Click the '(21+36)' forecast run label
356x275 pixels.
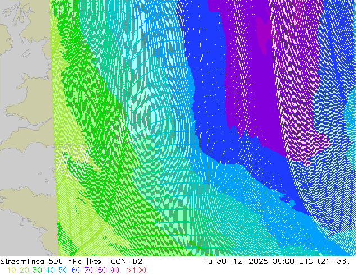pos(334,262)
